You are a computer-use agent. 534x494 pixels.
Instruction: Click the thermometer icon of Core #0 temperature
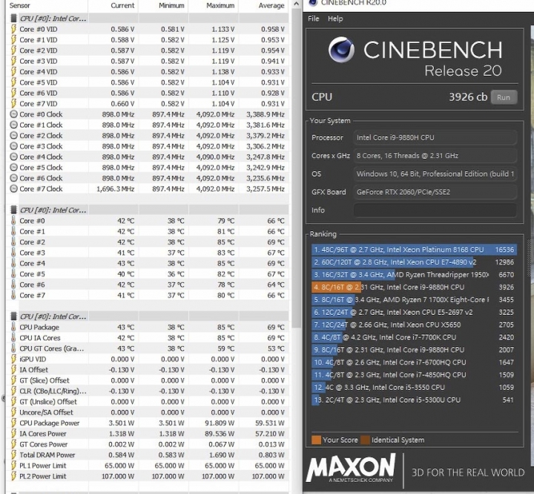[13, 221]
